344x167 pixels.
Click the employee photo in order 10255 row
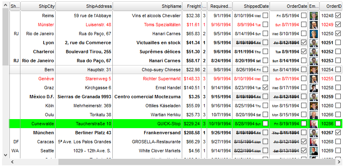click(314, 79)
